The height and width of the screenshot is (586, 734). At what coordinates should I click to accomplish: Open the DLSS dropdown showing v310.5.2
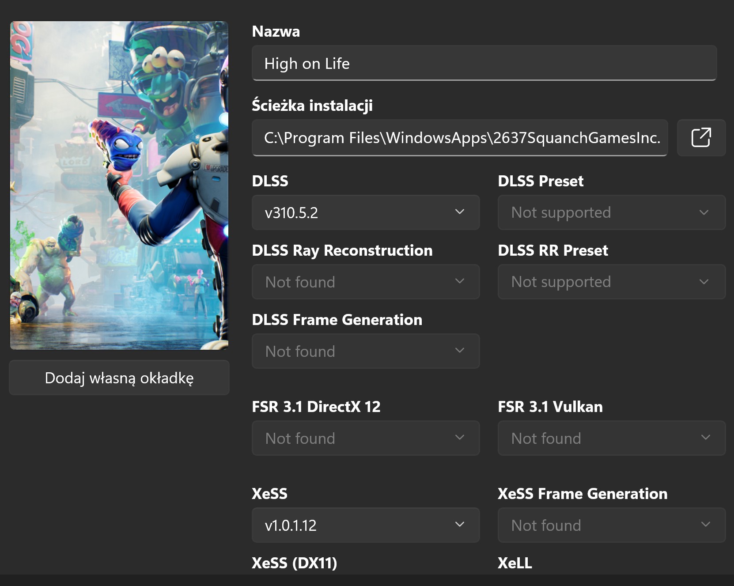[365, 213]
